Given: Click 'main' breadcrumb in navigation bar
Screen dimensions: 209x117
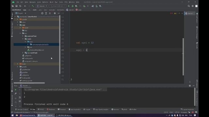Looking at the screenshot, I should coord(35,10).
